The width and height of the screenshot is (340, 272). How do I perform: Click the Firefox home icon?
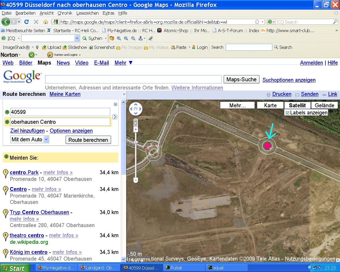click(x=46, y=22)
